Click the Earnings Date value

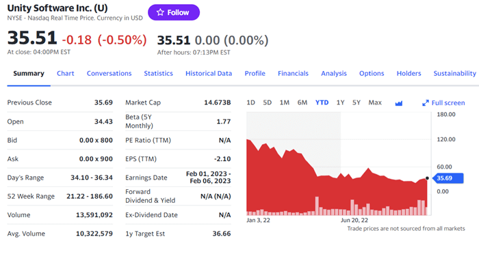click(208, 178)
